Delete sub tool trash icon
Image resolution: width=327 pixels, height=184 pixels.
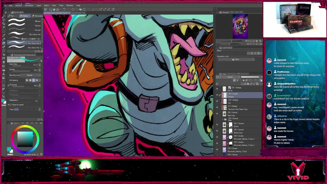(42, 51)
